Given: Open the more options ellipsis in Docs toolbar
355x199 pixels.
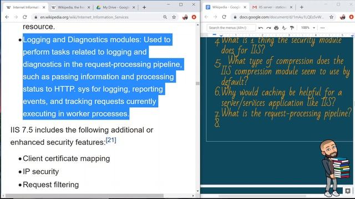Looking at the screenshot, I should (x=323, y=28).
